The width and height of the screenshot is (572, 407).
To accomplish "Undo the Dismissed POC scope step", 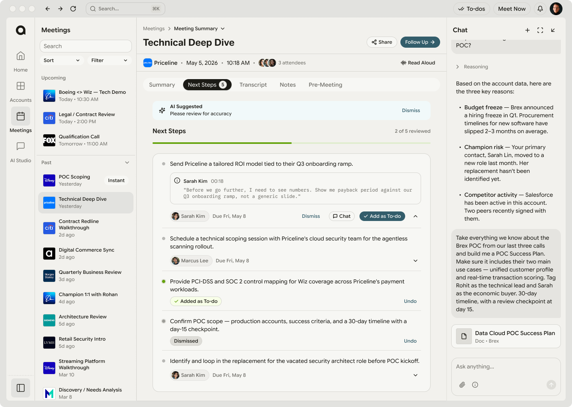I will click(410, 341).
